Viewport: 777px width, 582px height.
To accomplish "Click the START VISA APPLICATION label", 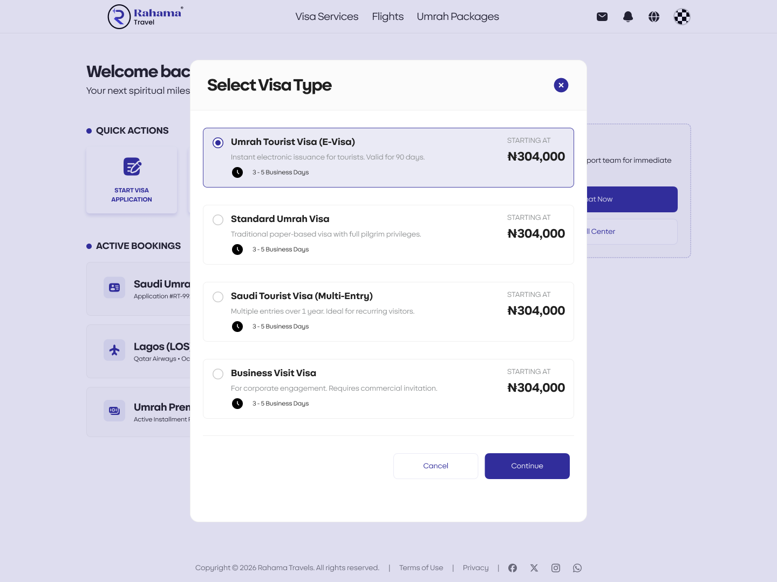I will pyautogui.click(x=132, y=195).
